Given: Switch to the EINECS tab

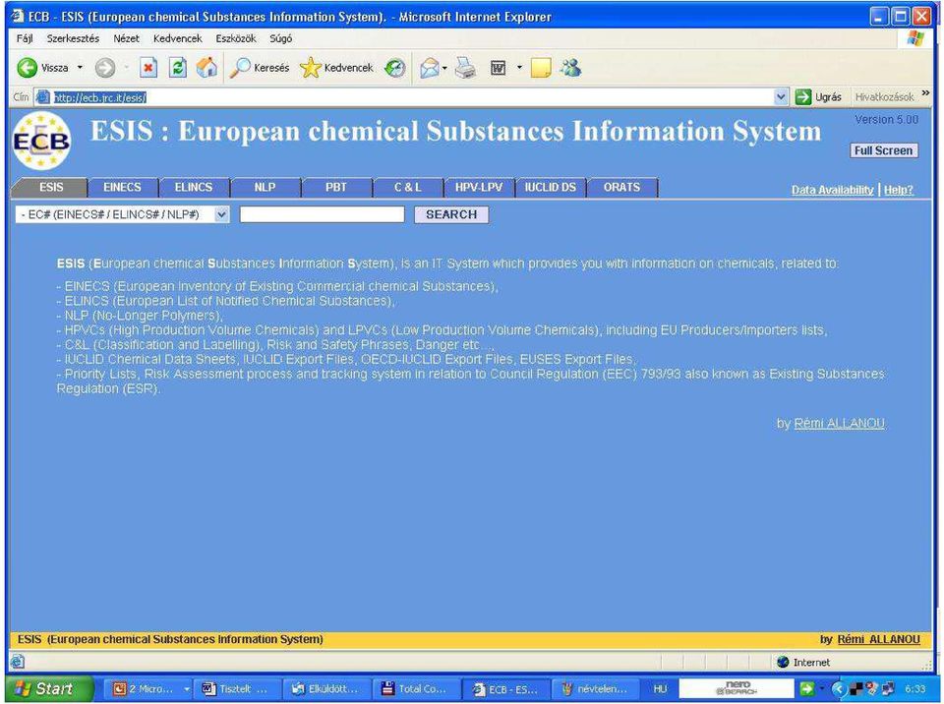Looking at the screenshot, I should point(122,187).
